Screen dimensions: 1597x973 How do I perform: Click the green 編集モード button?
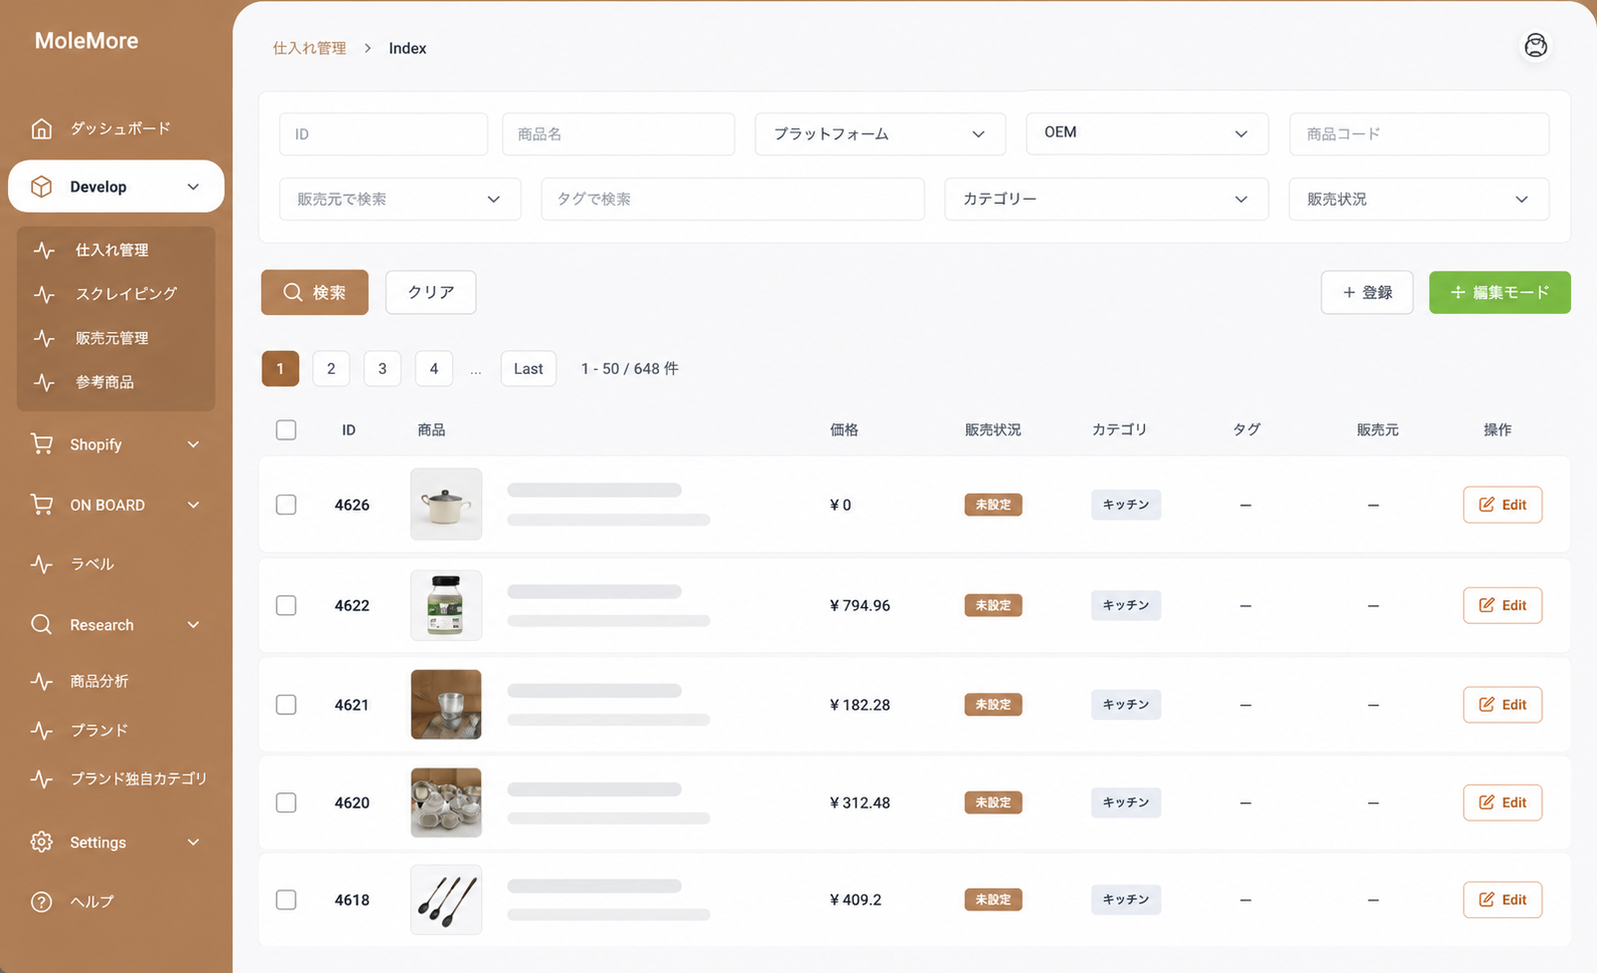point(1500,292)
